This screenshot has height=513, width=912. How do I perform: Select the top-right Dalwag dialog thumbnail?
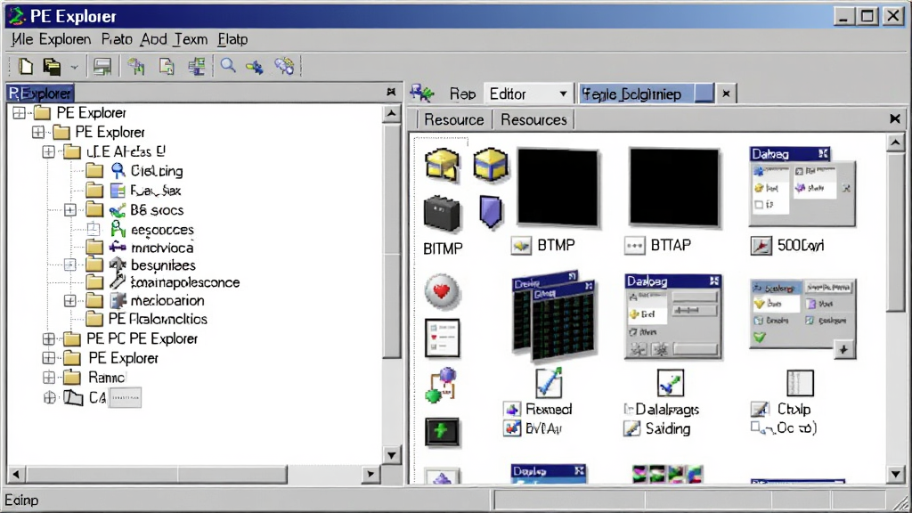(802, 187)
